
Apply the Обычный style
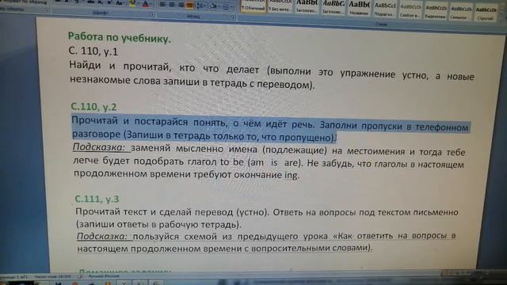[253, 6]
